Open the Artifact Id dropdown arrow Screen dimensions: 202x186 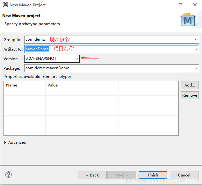tap(196, 49)
